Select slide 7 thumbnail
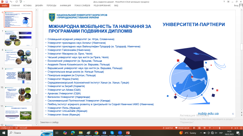Screen dimensions: 243x136 (18, 38)
